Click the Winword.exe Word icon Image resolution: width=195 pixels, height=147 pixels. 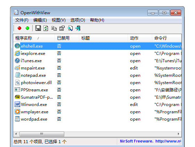17,104
